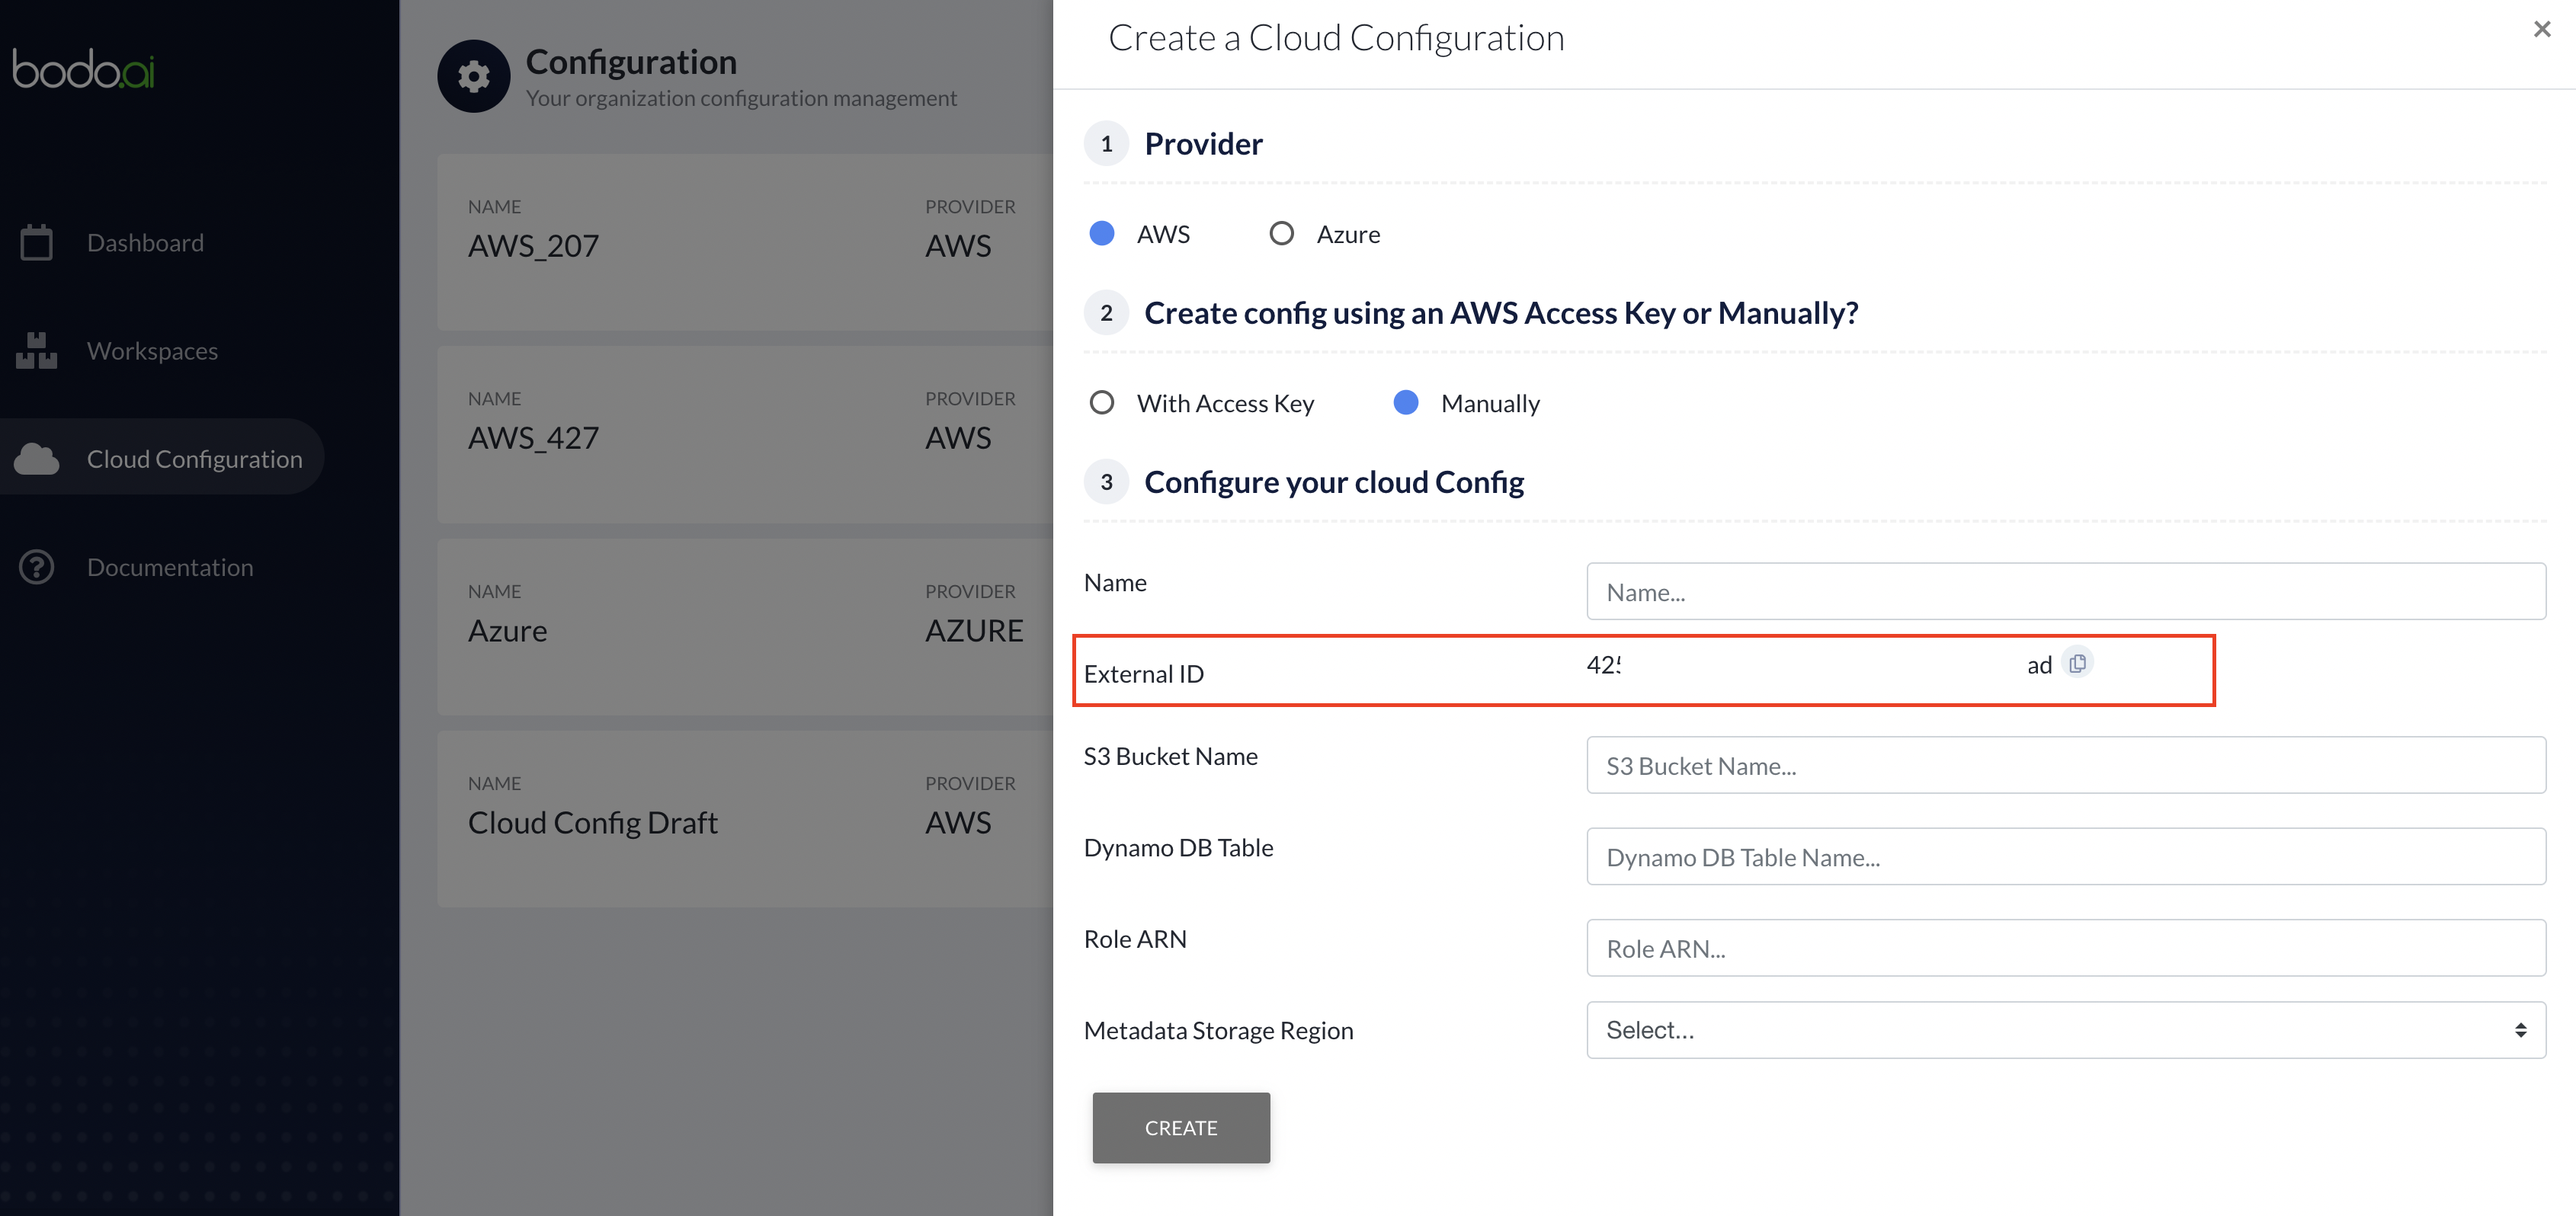Select the Azure provider radio button
The width and height of the screenshot is (2576, 1216).
click(1280, 232)
